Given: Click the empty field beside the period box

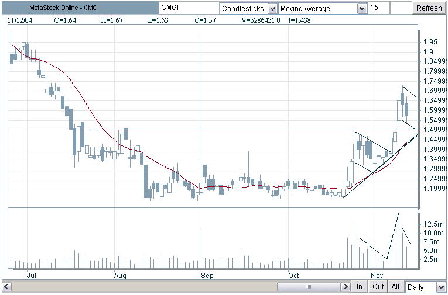Looking at the screenshot, I should [x=401, y=8].
